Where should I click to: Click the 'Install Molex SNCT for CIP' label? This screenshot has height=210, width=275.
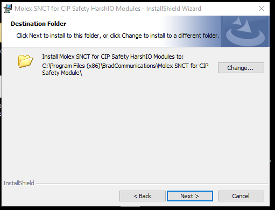pos(113,57)
